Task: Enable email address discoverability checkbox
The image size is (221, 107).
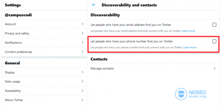Action: tap(214, 25)
